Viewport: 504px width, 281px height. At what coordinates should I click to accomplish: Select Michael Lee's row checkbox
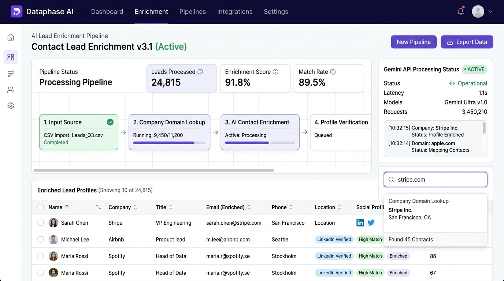41,239
